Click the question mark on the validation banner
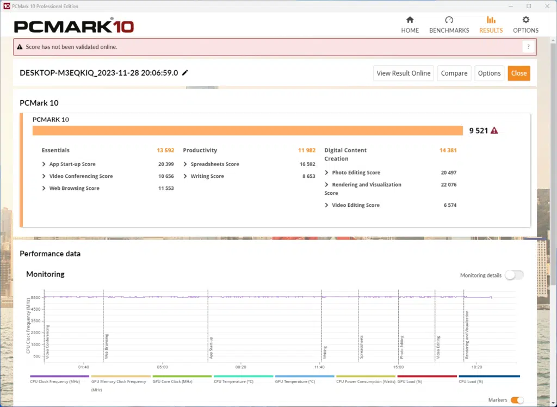Image resolution: width=557 pixels, height=407 pixels. [528, 47]
